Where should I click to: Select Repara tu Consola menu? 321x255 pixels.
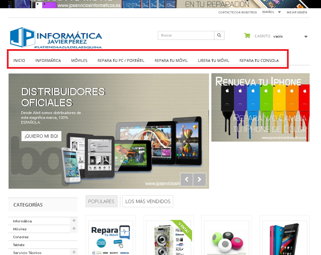259,60
